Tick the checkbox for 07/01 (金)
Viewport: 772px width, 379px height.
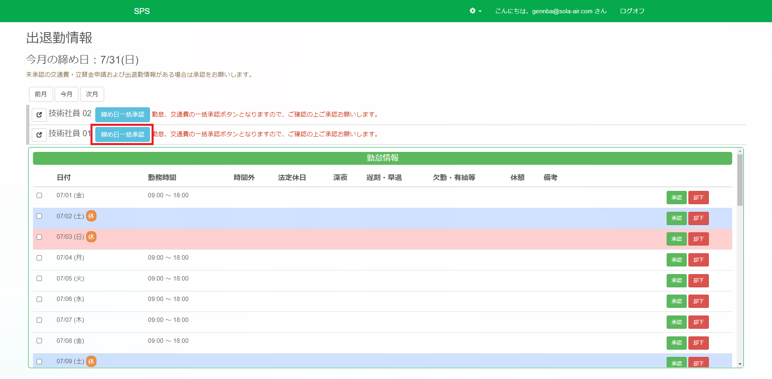pyautogui.click(x=39, y=195)
